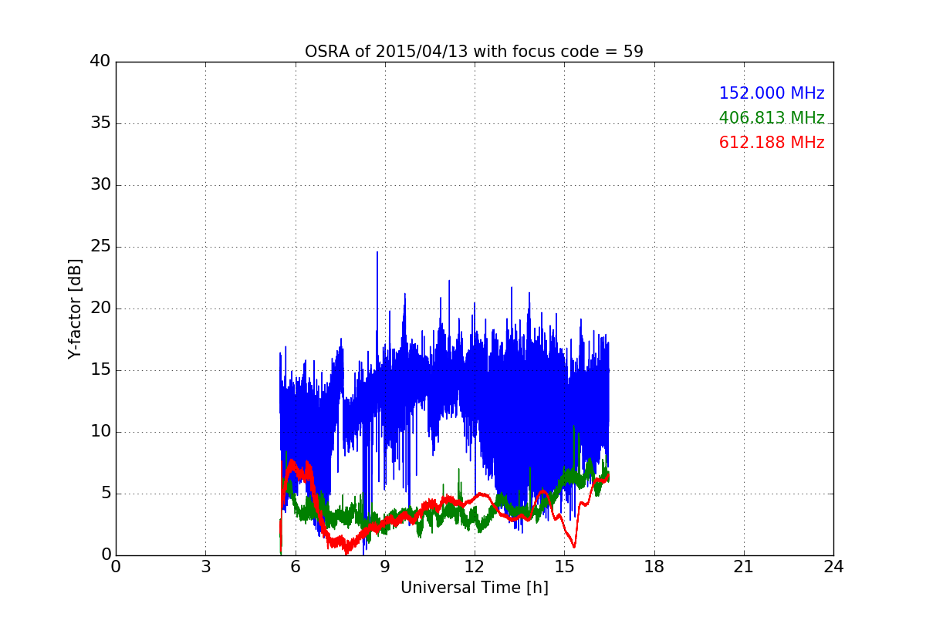Screen dimensions: 926x617
Task: Click the x-axis tick label 15
Action: click(564, 566)
